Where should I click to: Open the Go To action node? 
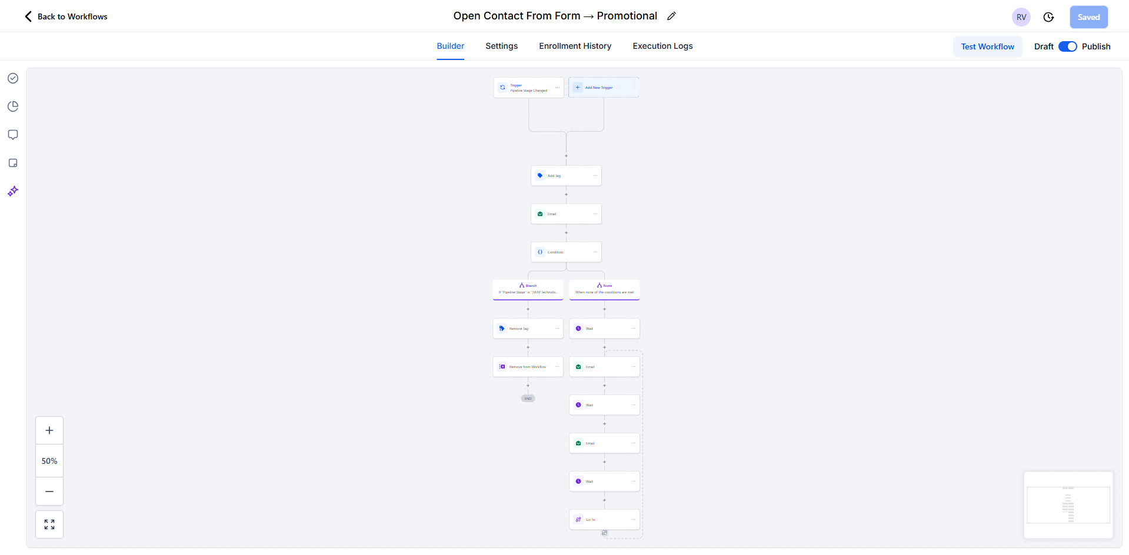click(604, 520)
